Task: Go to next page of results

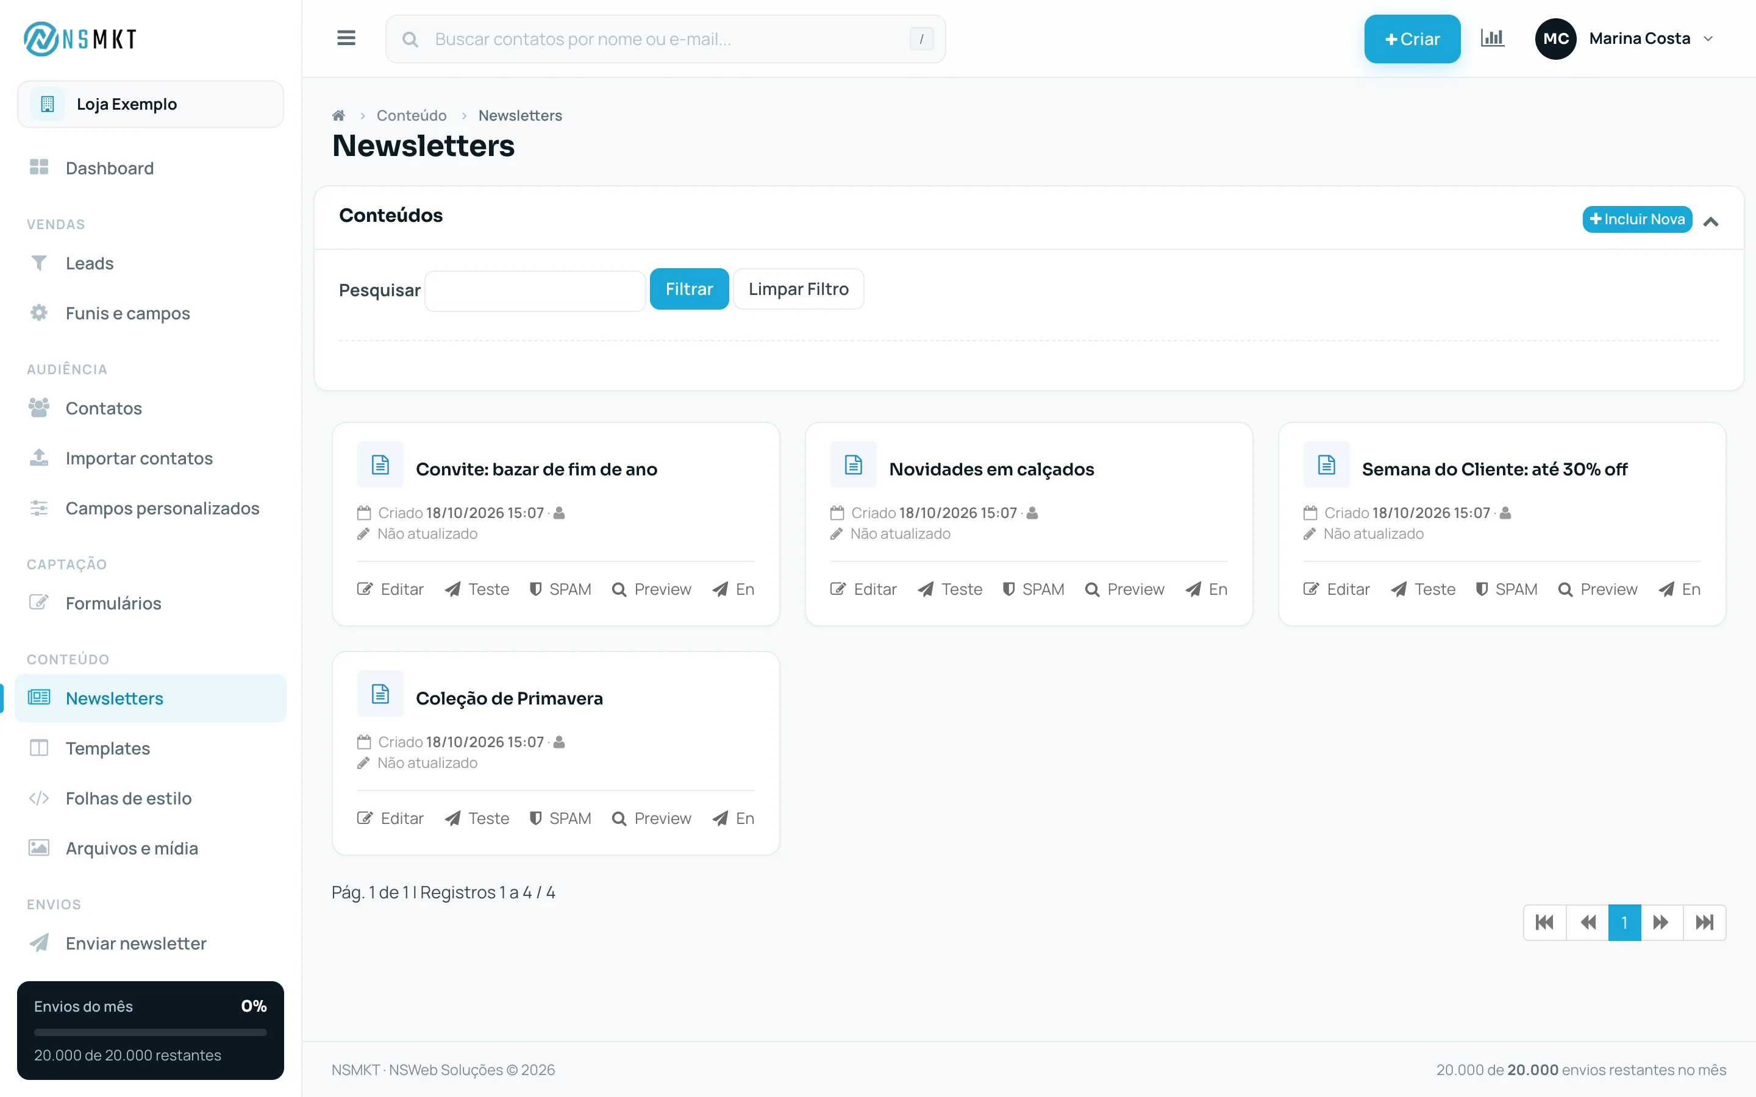Action: [x=1661, y=922]
